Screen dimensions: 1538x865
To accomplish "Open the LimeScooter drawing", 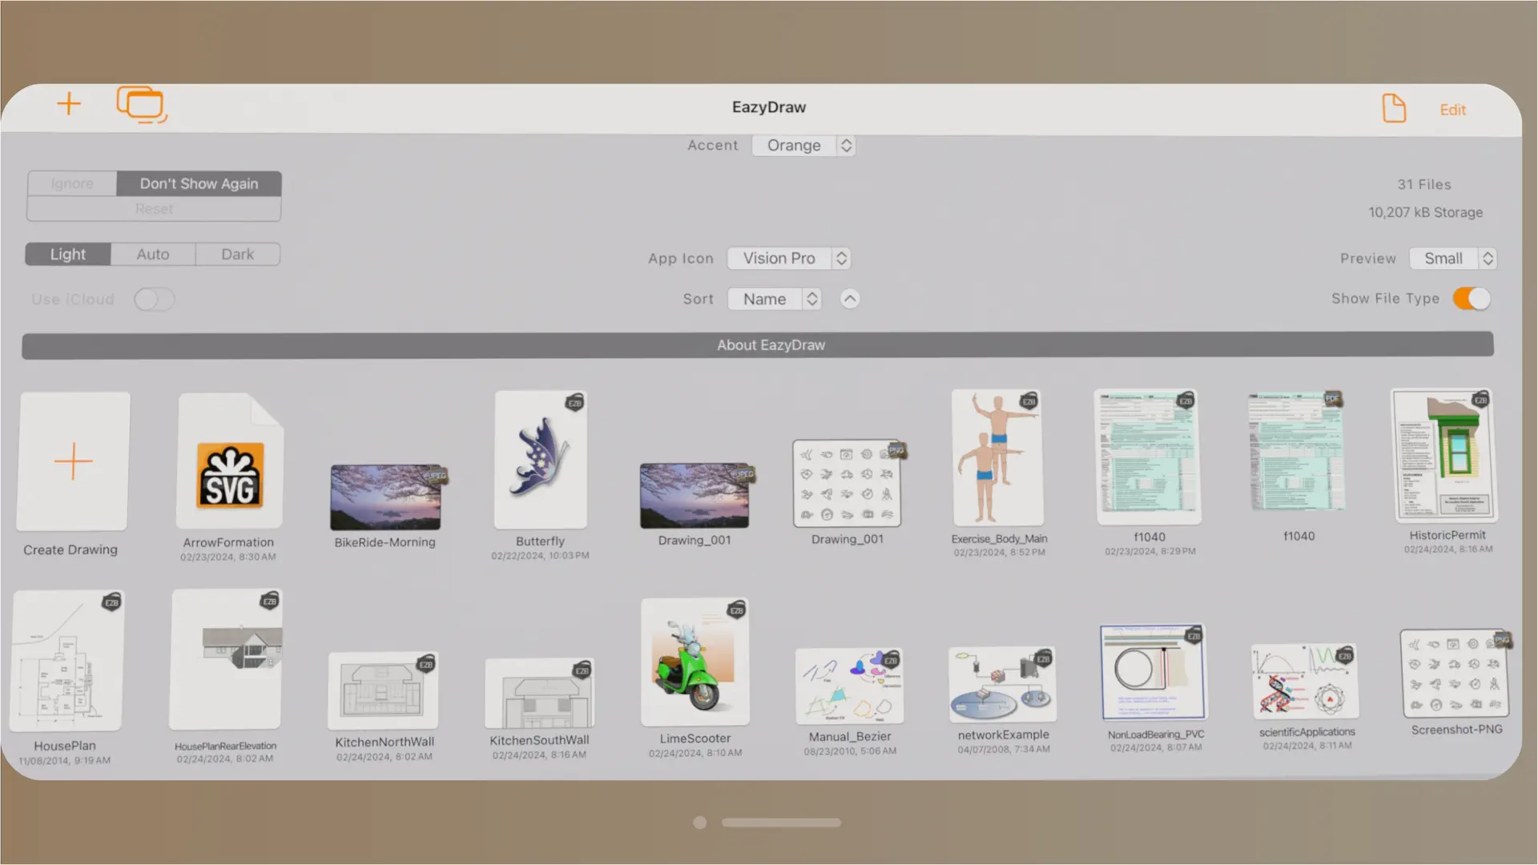I will coord(694,661).
